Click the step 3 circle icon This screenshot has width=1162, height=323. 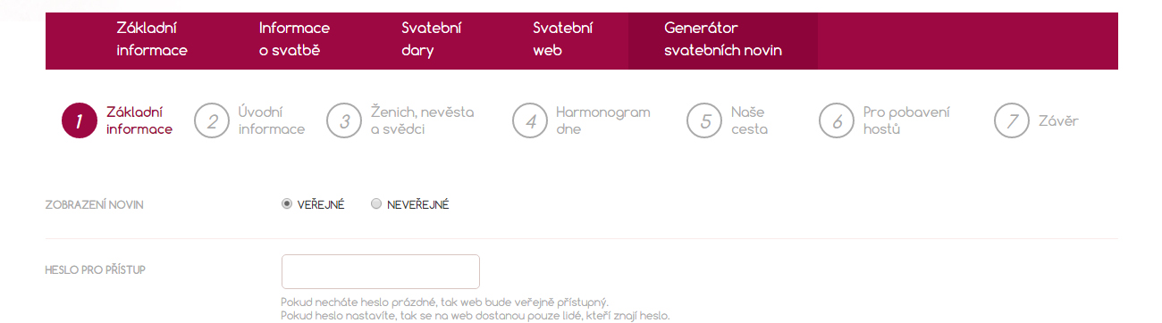pos(344,121)
